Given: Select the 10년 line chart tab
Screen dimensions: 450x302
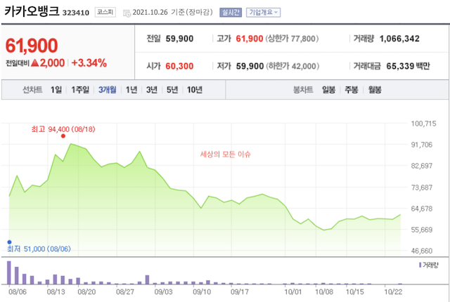Looking at the screenshot, I should point(195,90).
